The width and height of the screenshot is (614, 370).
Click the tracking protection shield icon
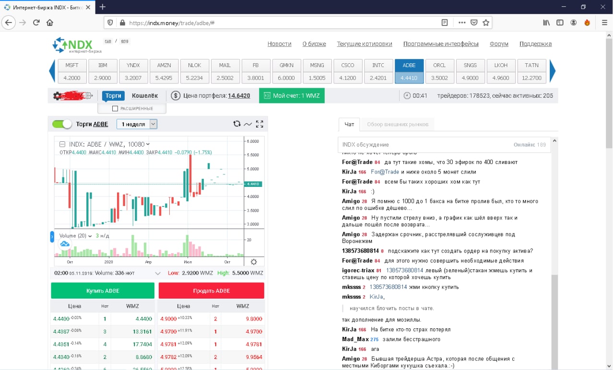tap(110, 23)
